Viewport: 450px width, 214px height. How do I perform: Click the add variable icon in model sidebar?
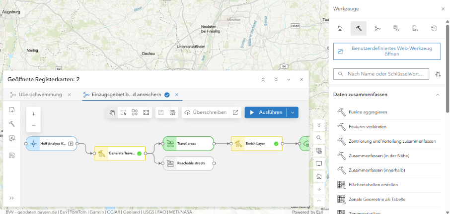click(x=12, y=138)
